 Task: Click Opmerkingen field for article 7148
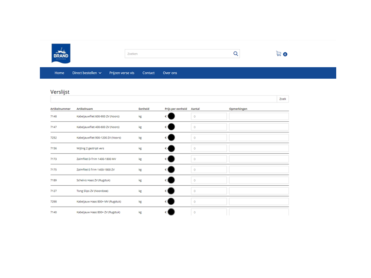pos(259,116)
